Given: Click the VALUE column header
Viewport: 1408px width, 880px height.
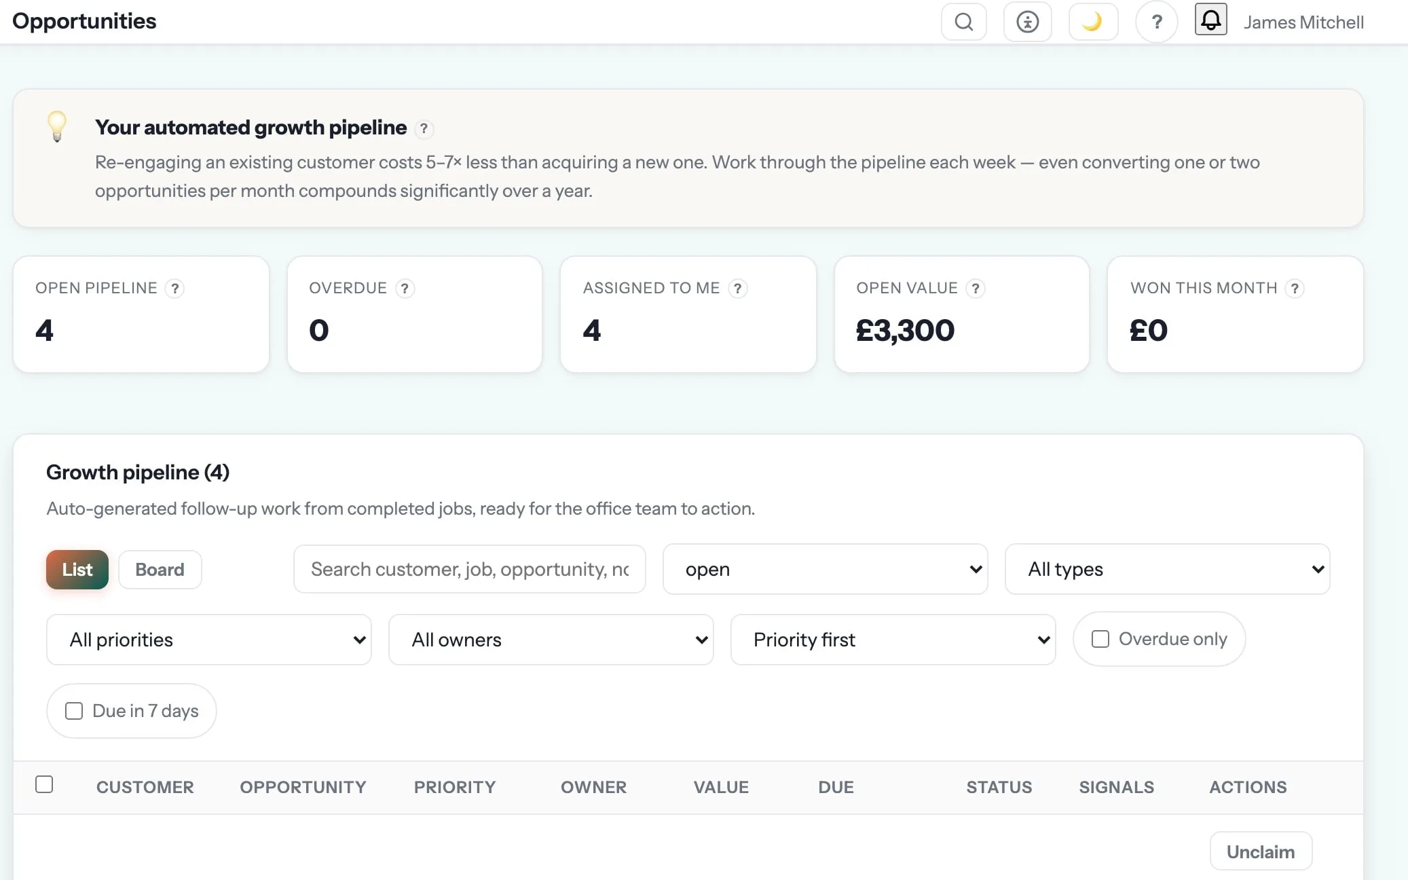Looking at the screenshot, I should (x=721, y=787).
